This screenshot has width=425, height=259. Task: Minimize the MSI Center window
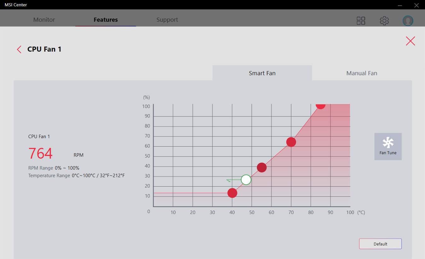pyautogui.click(x=400, y=5)
